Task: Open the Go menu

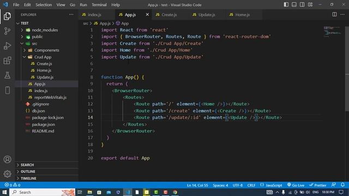Action: point(73,5)
